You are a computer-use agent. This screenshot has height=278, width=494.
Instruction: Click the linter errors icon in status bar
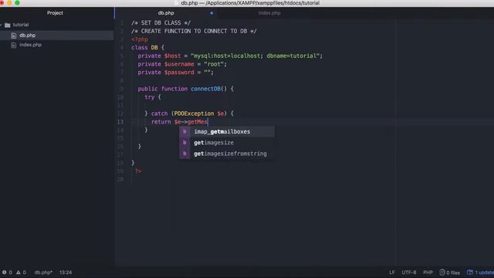pos(5,273)
